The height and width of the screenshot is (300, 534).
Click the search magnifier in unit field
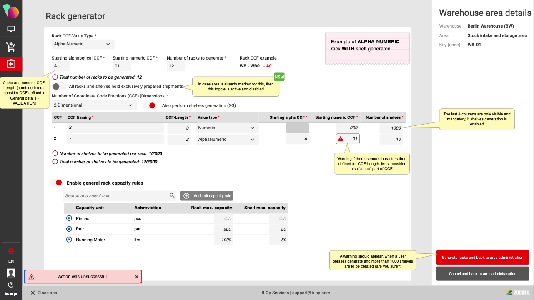[x=172, y=195]
